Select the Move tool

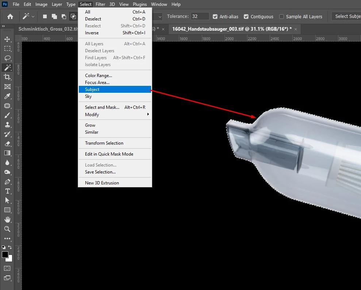click(x=7, y=39)
